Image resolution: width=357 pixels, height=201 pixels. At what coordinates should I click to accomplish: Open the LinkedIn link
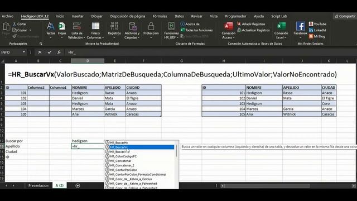317,30
